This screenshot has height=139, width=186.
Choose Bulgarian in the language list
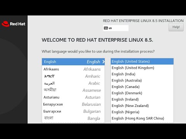73,111
